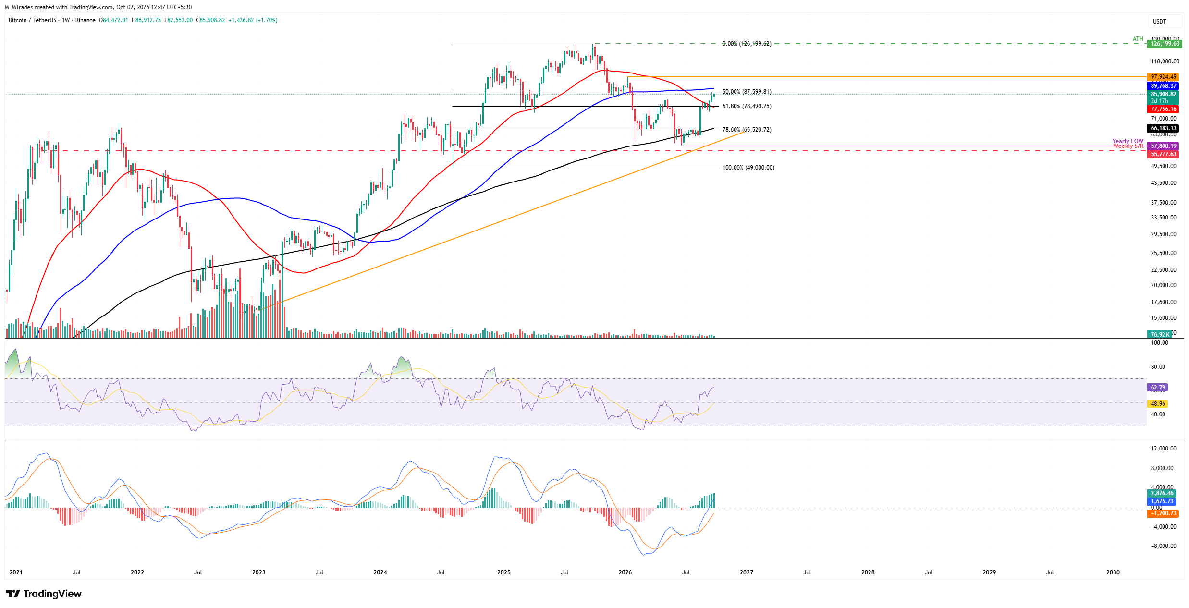The height and width of the screenshot is (608, 1189).
Task: Click the current price tag 85,908.82
Action: (x=1163, y=94)
